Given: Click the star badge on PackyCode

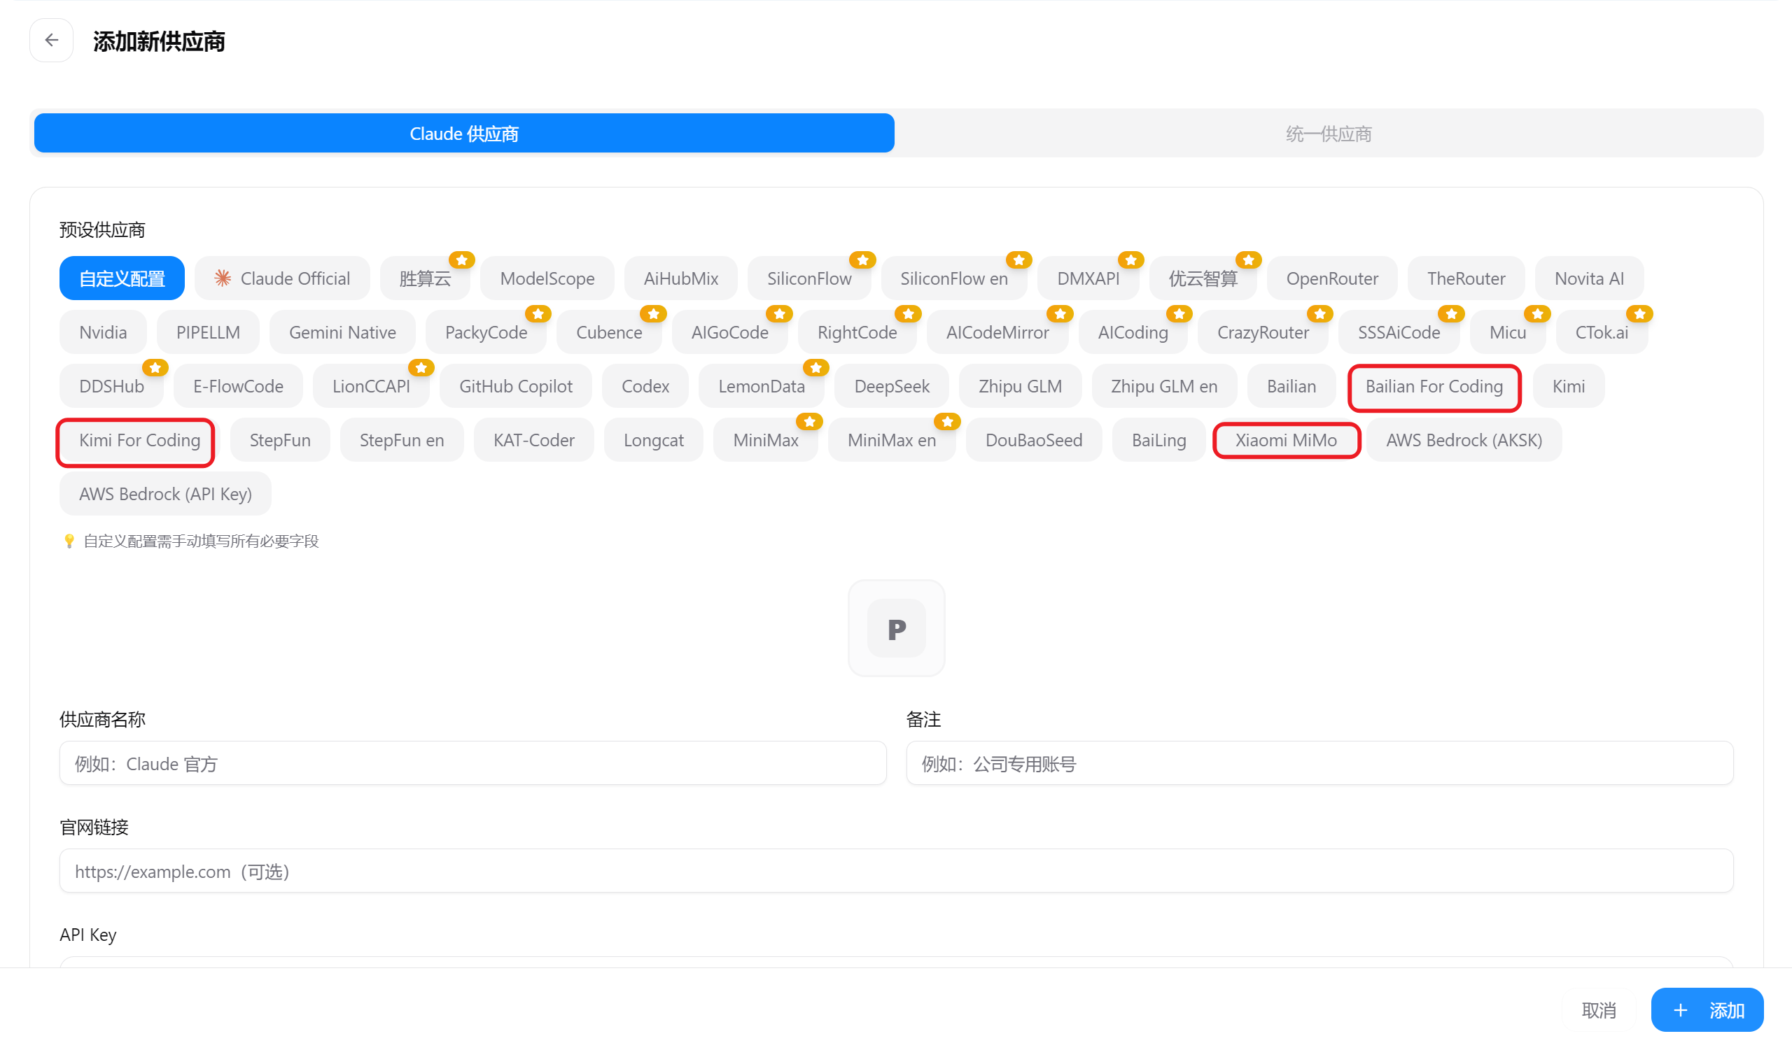Looking at the screenshot, I should point(538,314).
